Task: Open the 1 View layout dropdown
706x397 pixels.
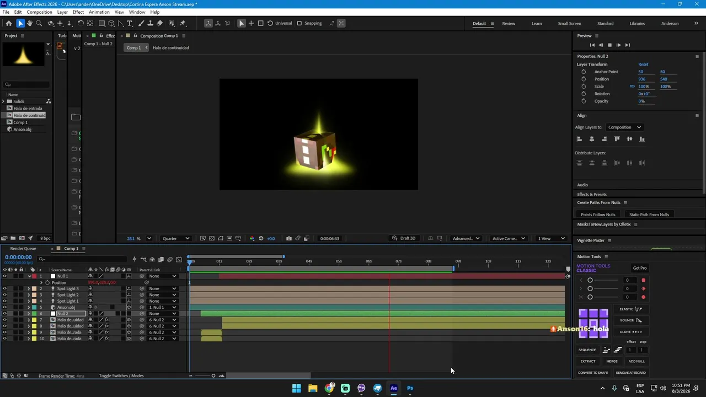Action: [x=552, y=238]
